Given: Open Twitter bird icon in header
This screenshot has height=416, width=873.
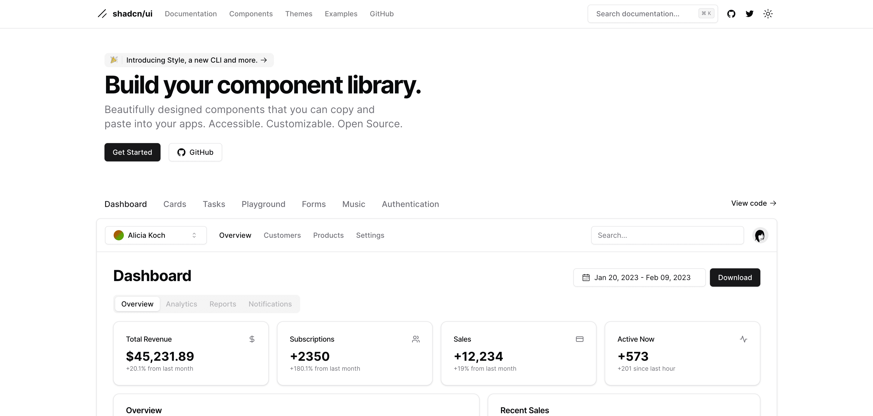Looking at the screenshot, I should pyautogui.click(x=749, y=14).
